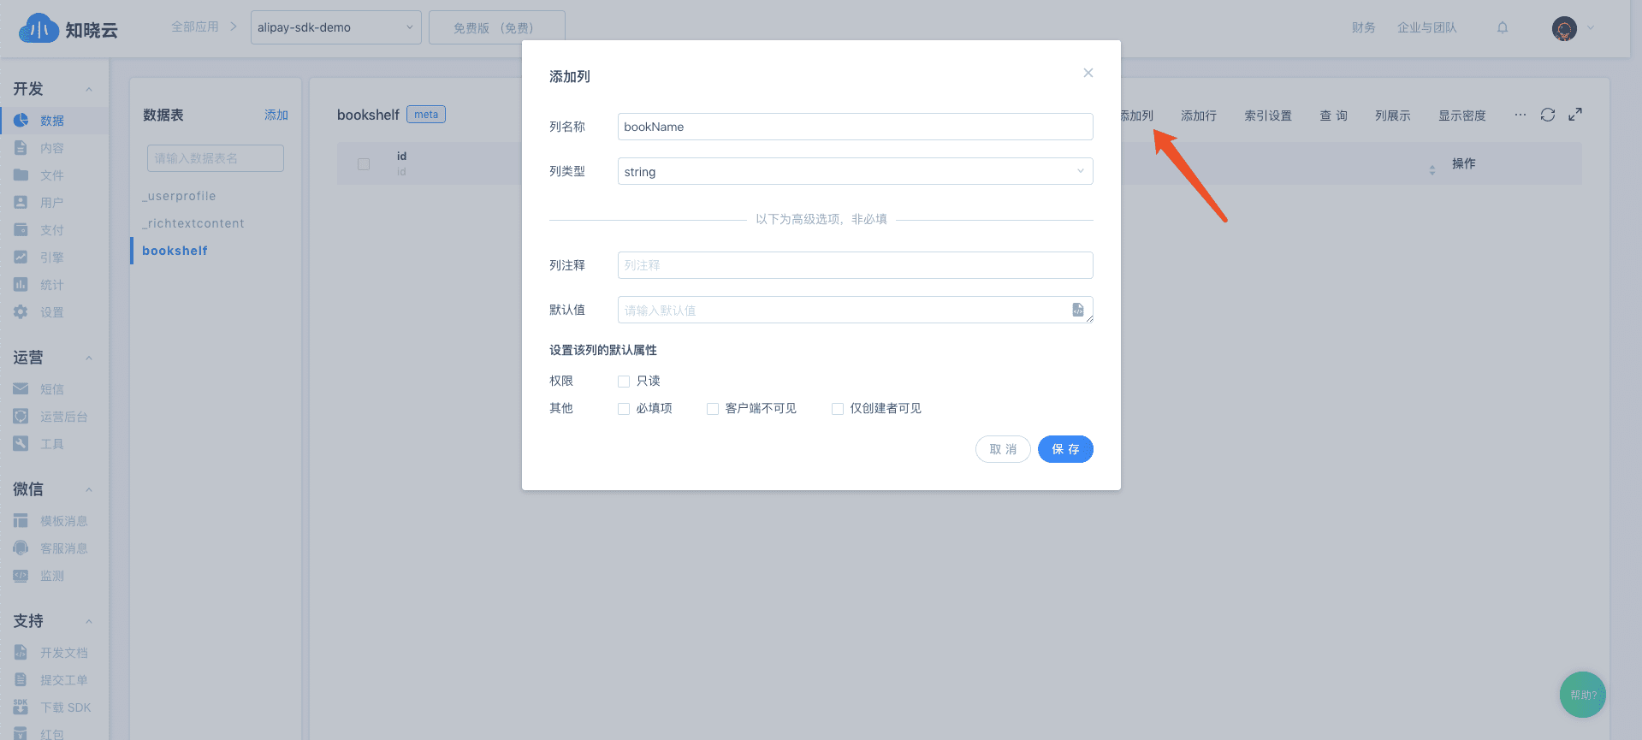Click the 添加 data table link
This screenshot has width=1642, height=740.
coord(276,115)
